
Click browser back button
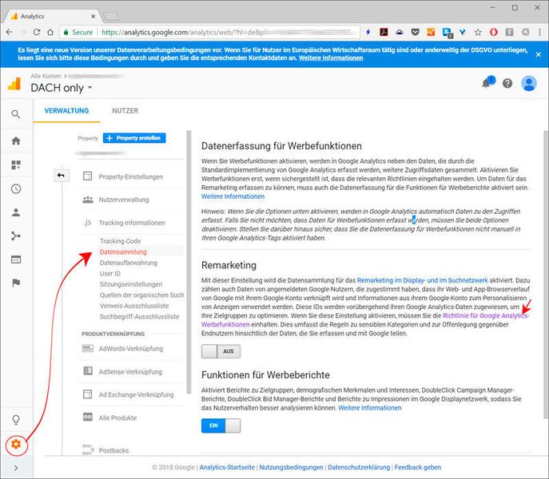[10, 32]
